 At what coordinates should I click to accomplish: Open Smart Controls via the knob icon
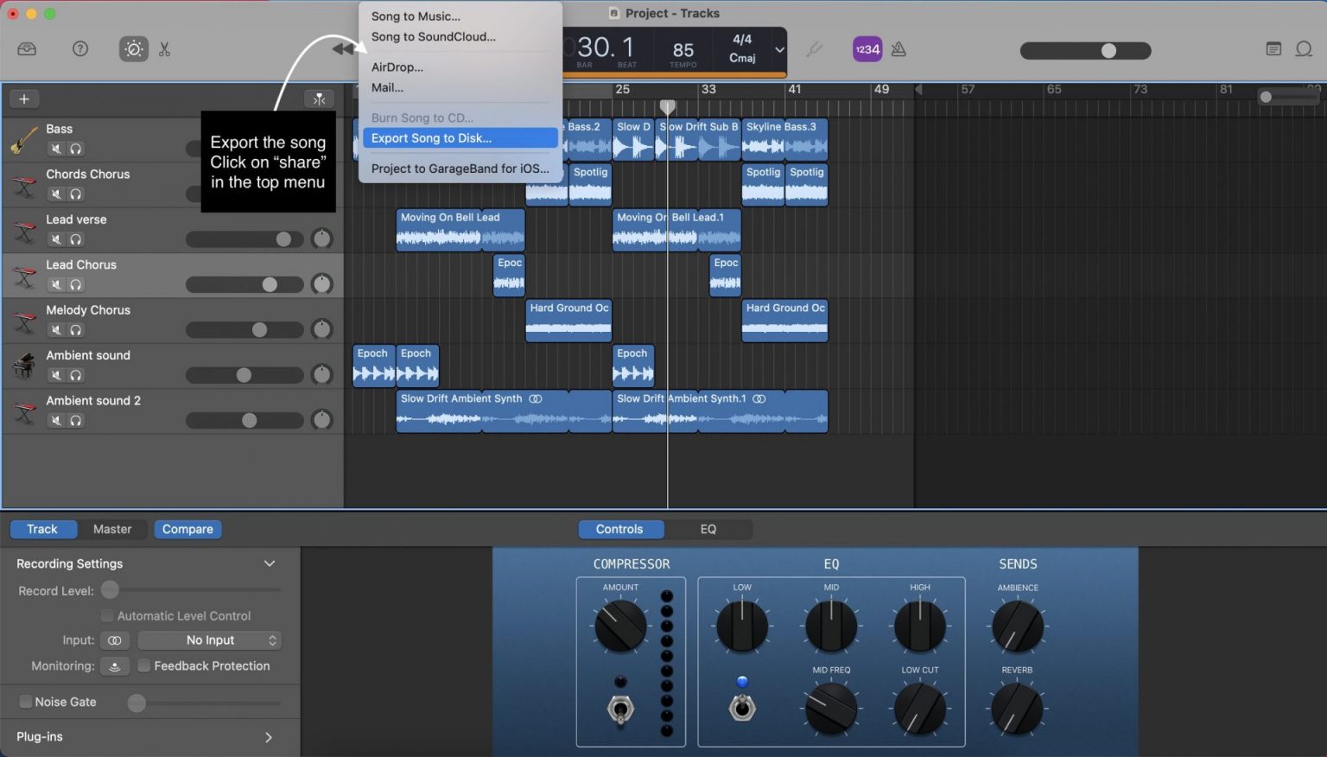(133, 48)
